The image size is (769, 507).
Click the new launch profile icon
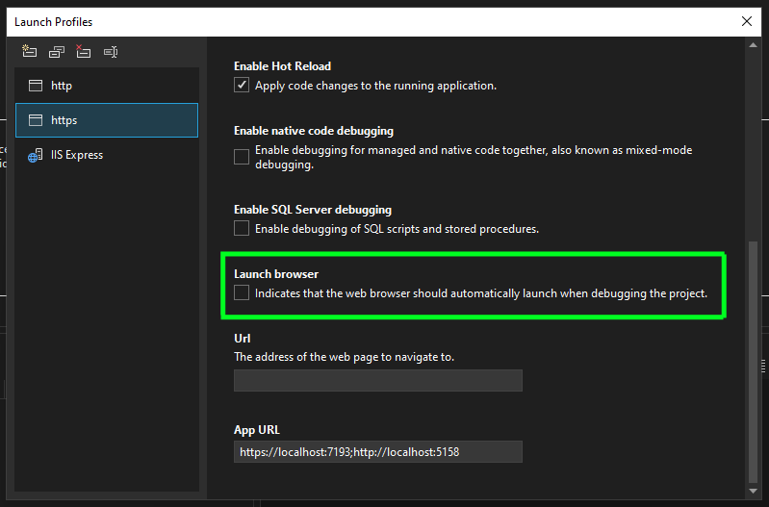(x=29, y=52)
